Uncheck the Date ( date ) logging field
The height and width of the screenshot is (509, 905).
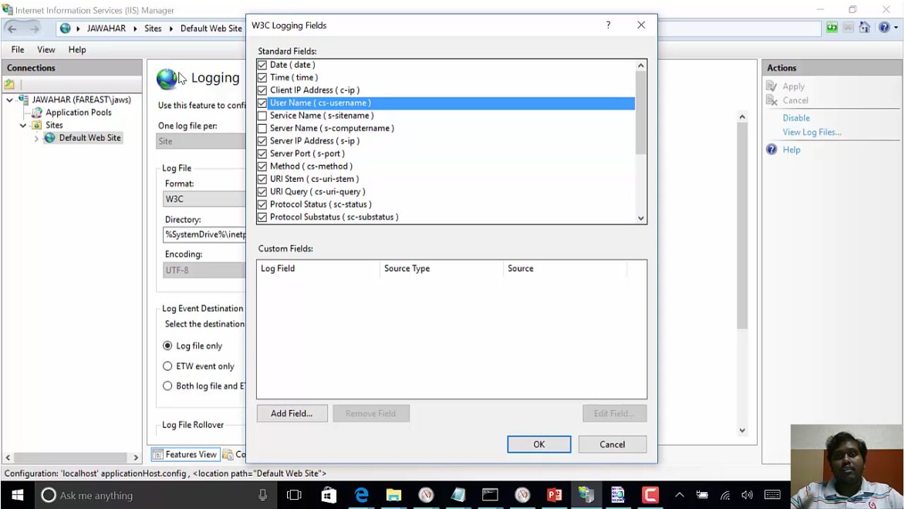click(x=262, y=65)
